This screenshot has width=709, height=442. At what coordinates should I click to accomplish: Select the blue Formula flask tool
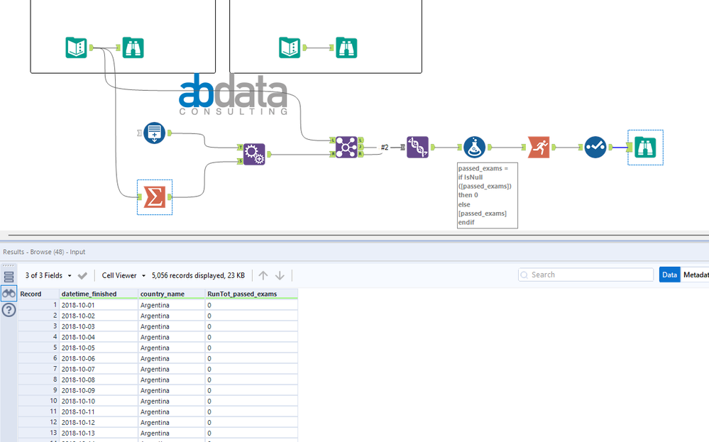(474, 148)
